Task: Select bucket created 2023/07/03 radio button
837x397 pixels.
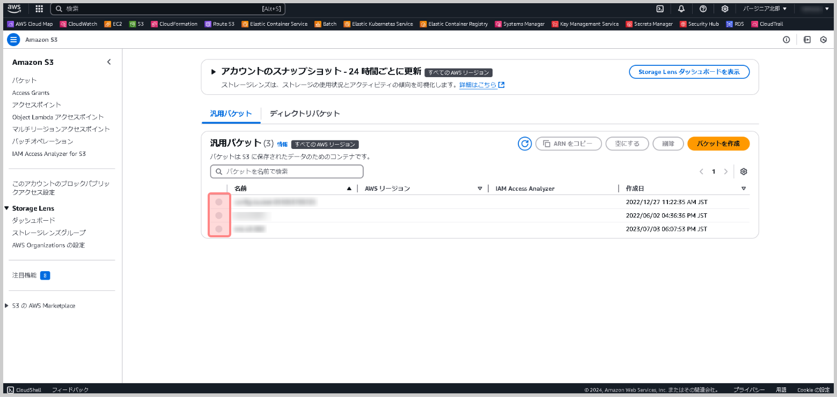Action: point(219,229)
